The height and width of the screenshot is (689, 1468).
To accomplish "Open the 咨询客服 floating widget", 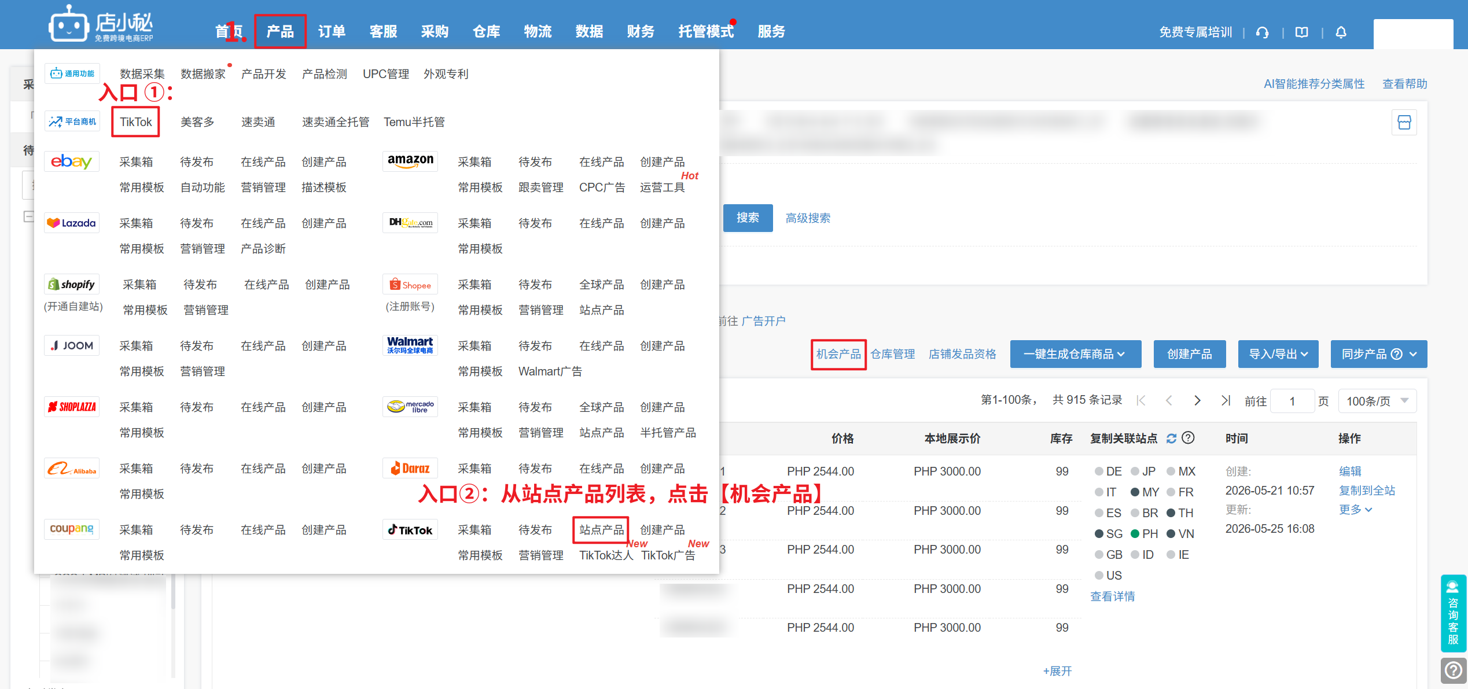I will 1453,613.
